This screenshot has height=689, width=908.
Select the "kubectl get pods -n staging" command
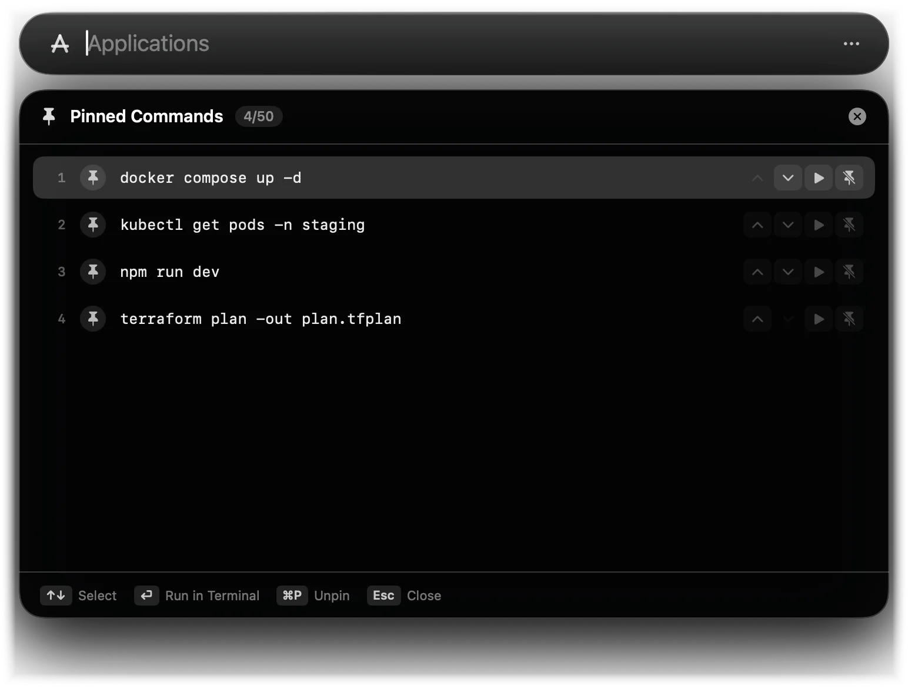(242, 225)
